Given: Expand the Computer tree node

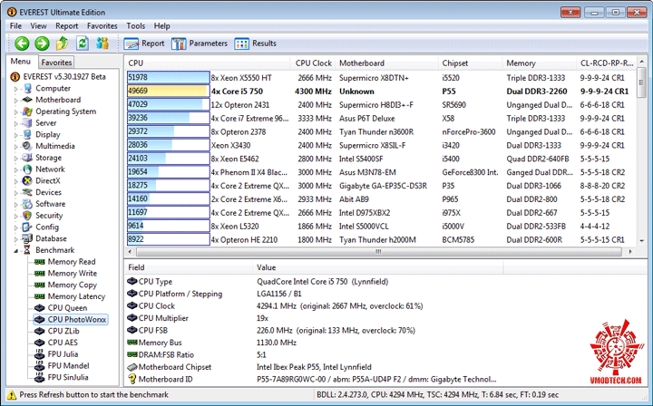Looking at the screenshot, I should click(x=16, y=89).
